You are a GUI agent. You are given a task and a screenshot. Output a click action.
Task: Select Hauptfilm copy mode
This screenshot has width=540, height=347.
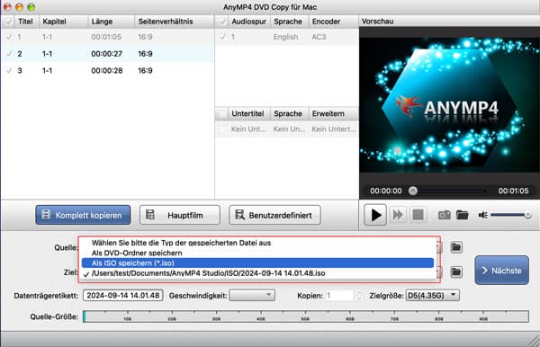point(179,215)
